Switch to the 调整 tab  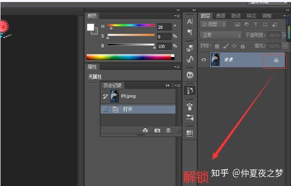267,16
